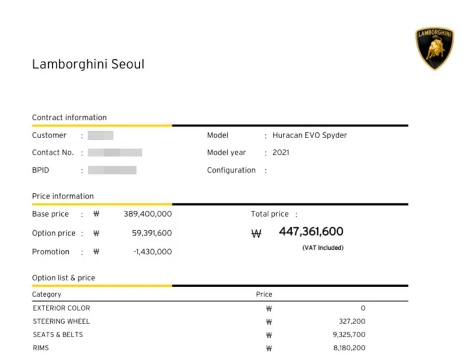Click the Lamborghini bull logo

tap(434, 48)
